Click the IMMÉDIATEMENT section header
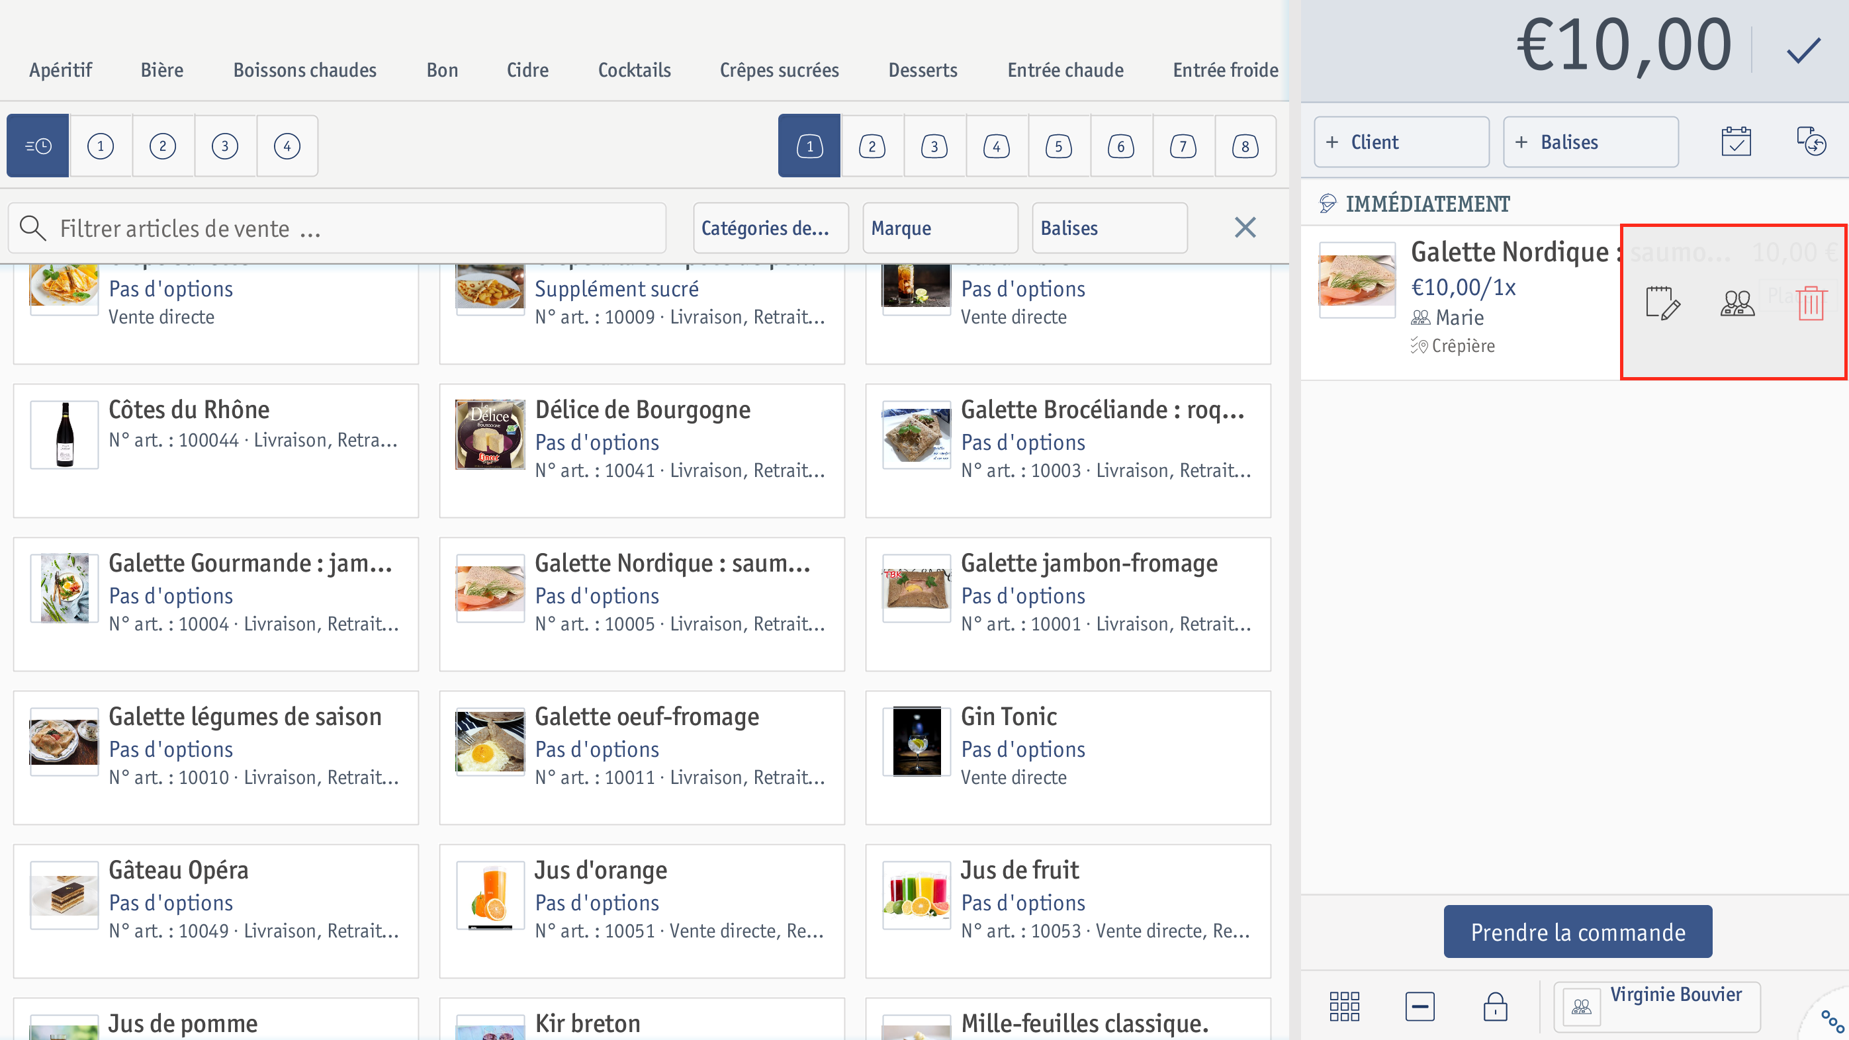 tap(1427, 204)
